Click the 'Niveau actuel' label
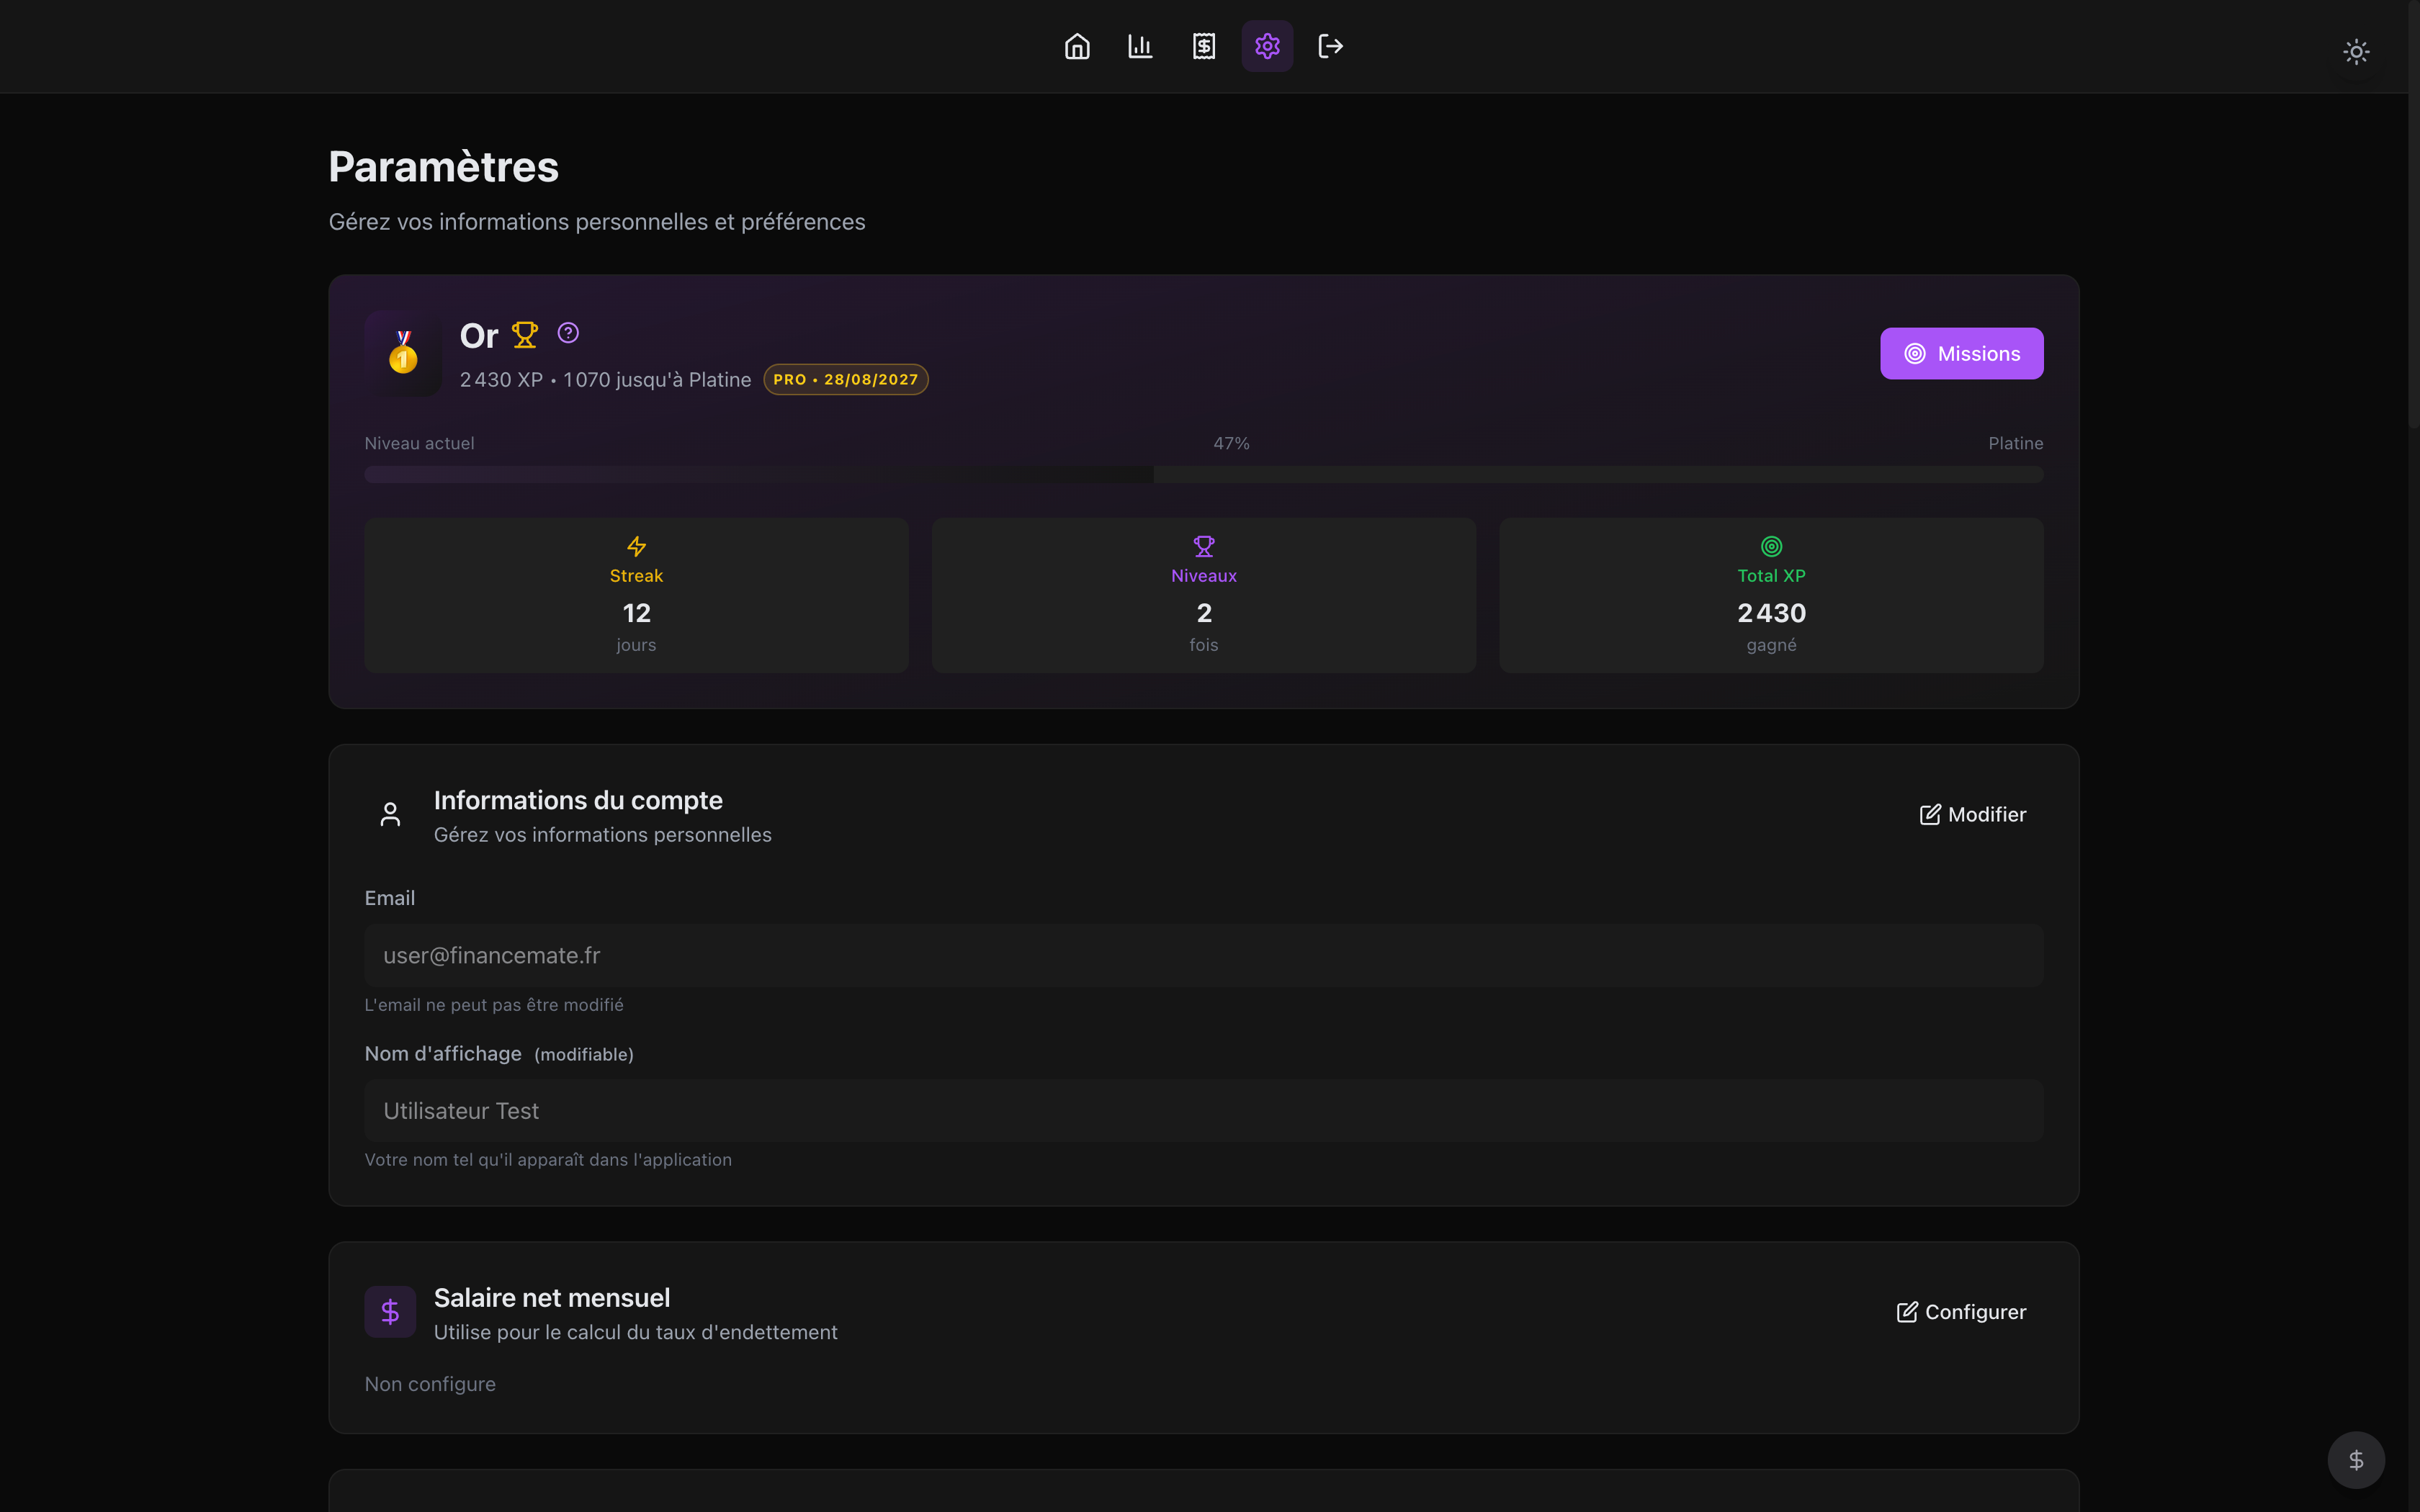 pos(419,443)
